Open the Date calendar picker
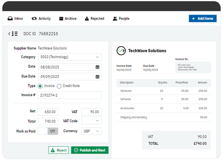Viewport: 223px width, 161px height. click(x=97, y=67)
